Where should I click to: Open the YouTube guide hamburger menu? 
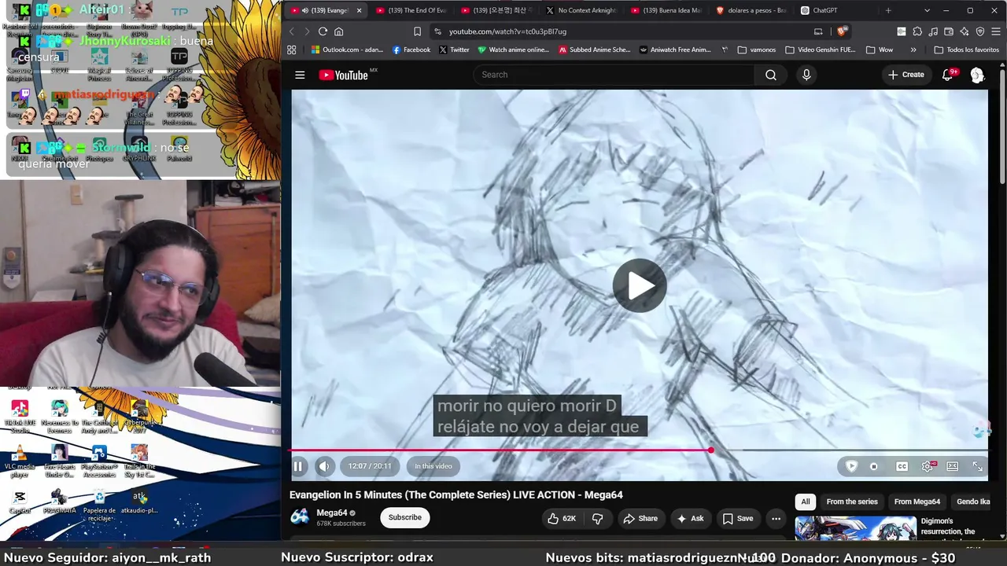[x=300, y=75]
